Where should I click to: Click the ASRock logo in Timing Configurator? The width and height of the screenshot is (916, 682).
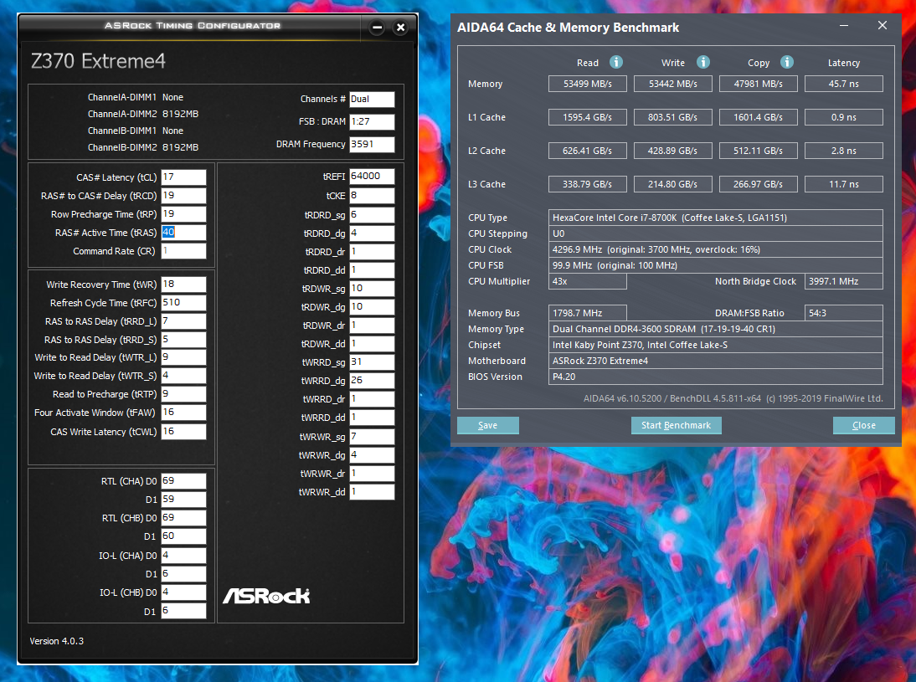coord(266,596)
